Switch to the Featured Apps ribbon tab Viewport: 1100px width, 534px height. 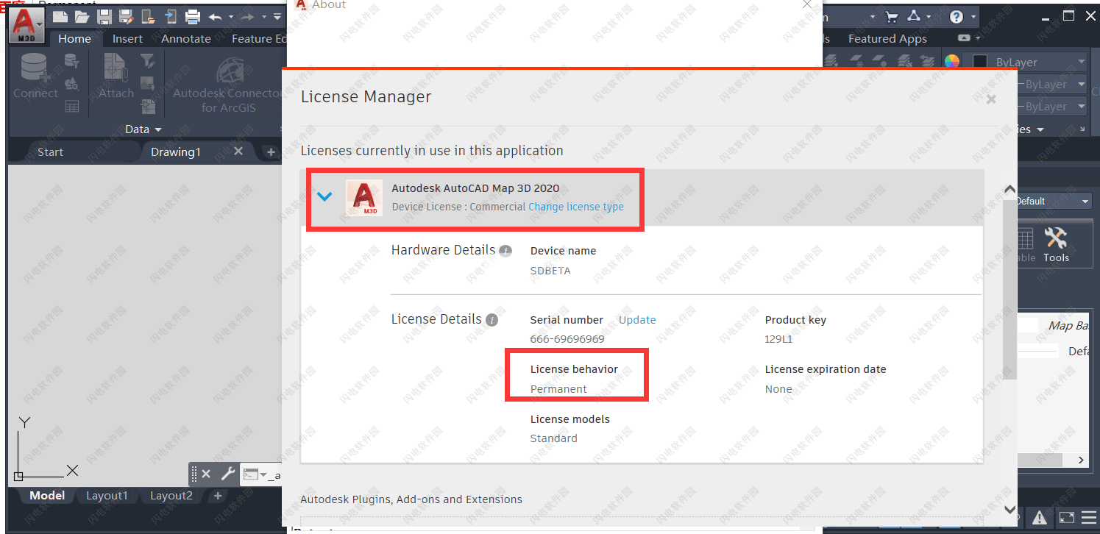coord(887,39)
